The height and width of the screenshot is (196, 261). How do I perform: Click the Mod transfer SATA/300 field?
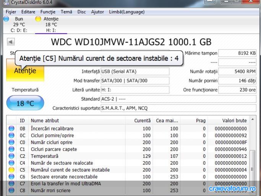click(x=135, y=81)
